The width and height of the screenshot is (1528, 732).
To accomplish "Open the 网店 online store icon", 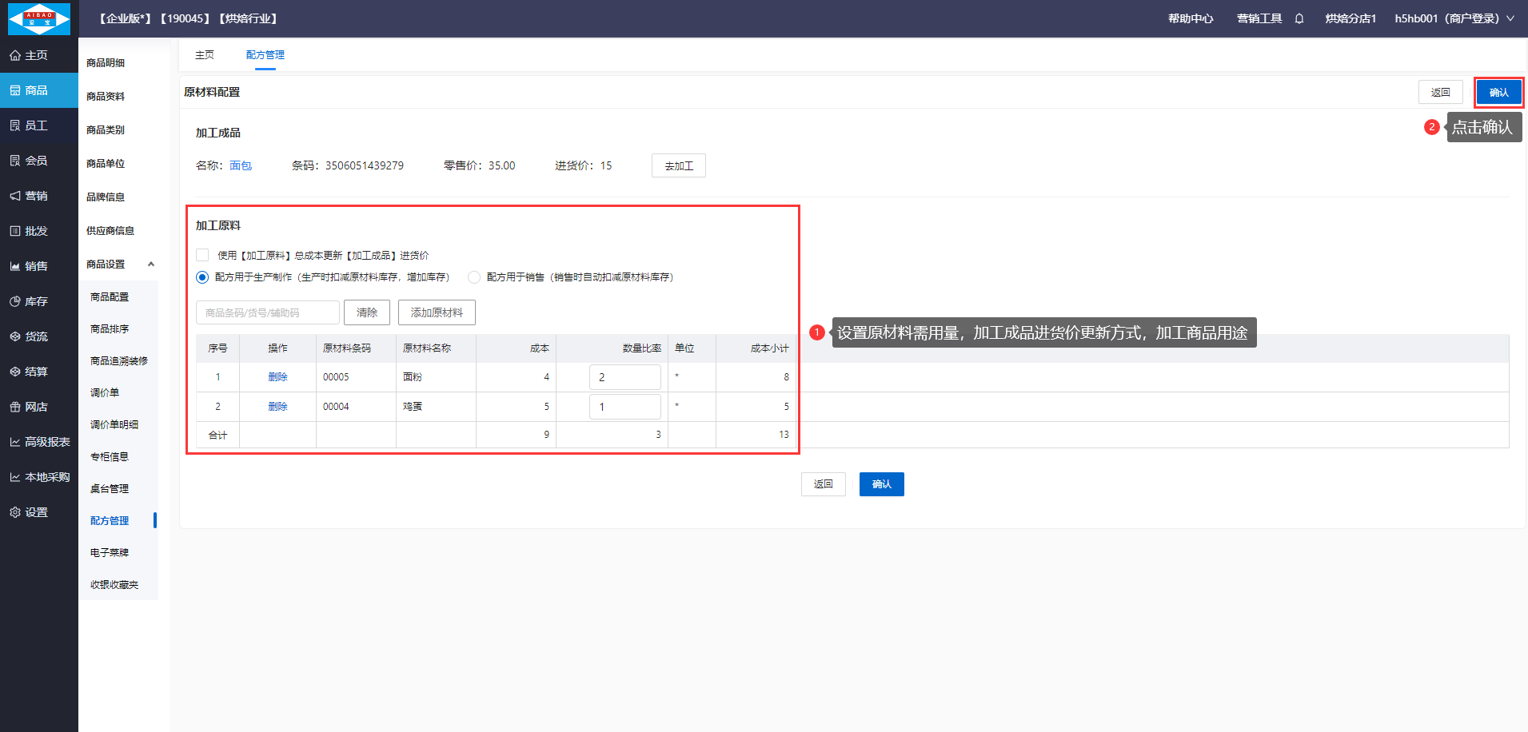I will (x=15, y=407).
